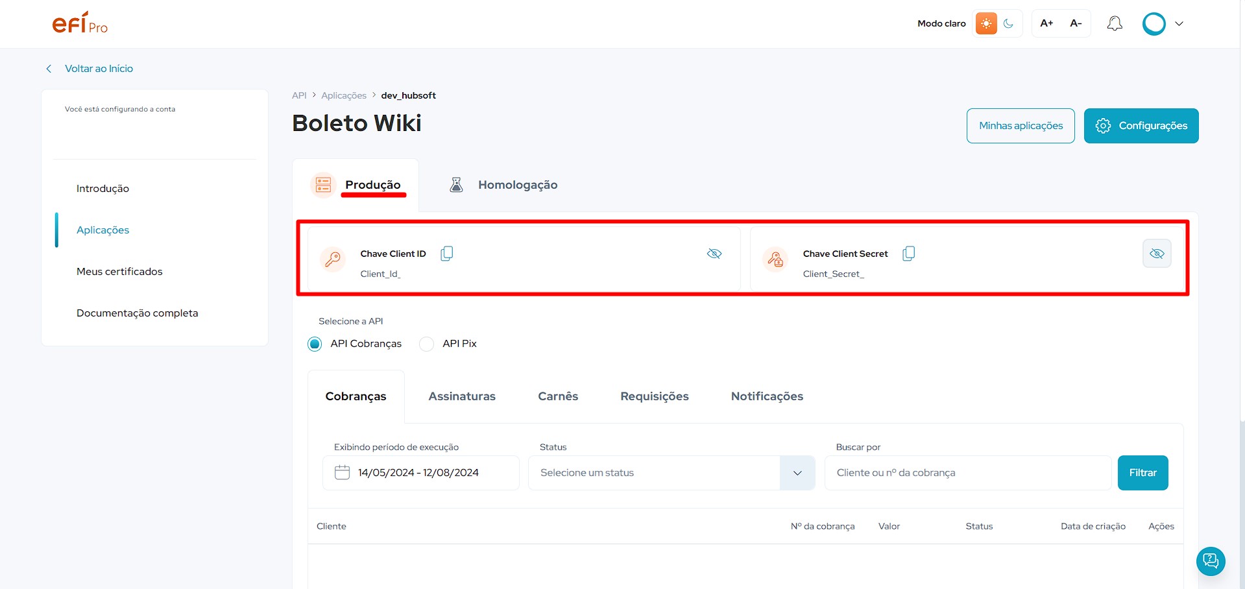
Task: Open the help chat bubble
Action: click(1211, 561)
